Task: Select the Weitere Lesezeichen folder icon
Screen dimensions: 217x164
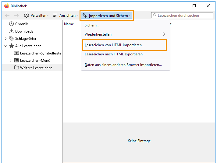Action: [x=16, y=68]
